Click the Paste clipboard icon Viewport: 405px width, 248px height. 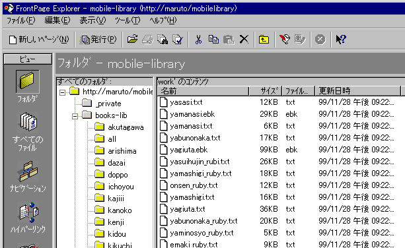click(x=229, y=40)
